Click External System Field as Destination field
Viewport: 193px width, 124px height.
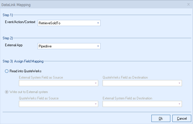coord(140,104)
